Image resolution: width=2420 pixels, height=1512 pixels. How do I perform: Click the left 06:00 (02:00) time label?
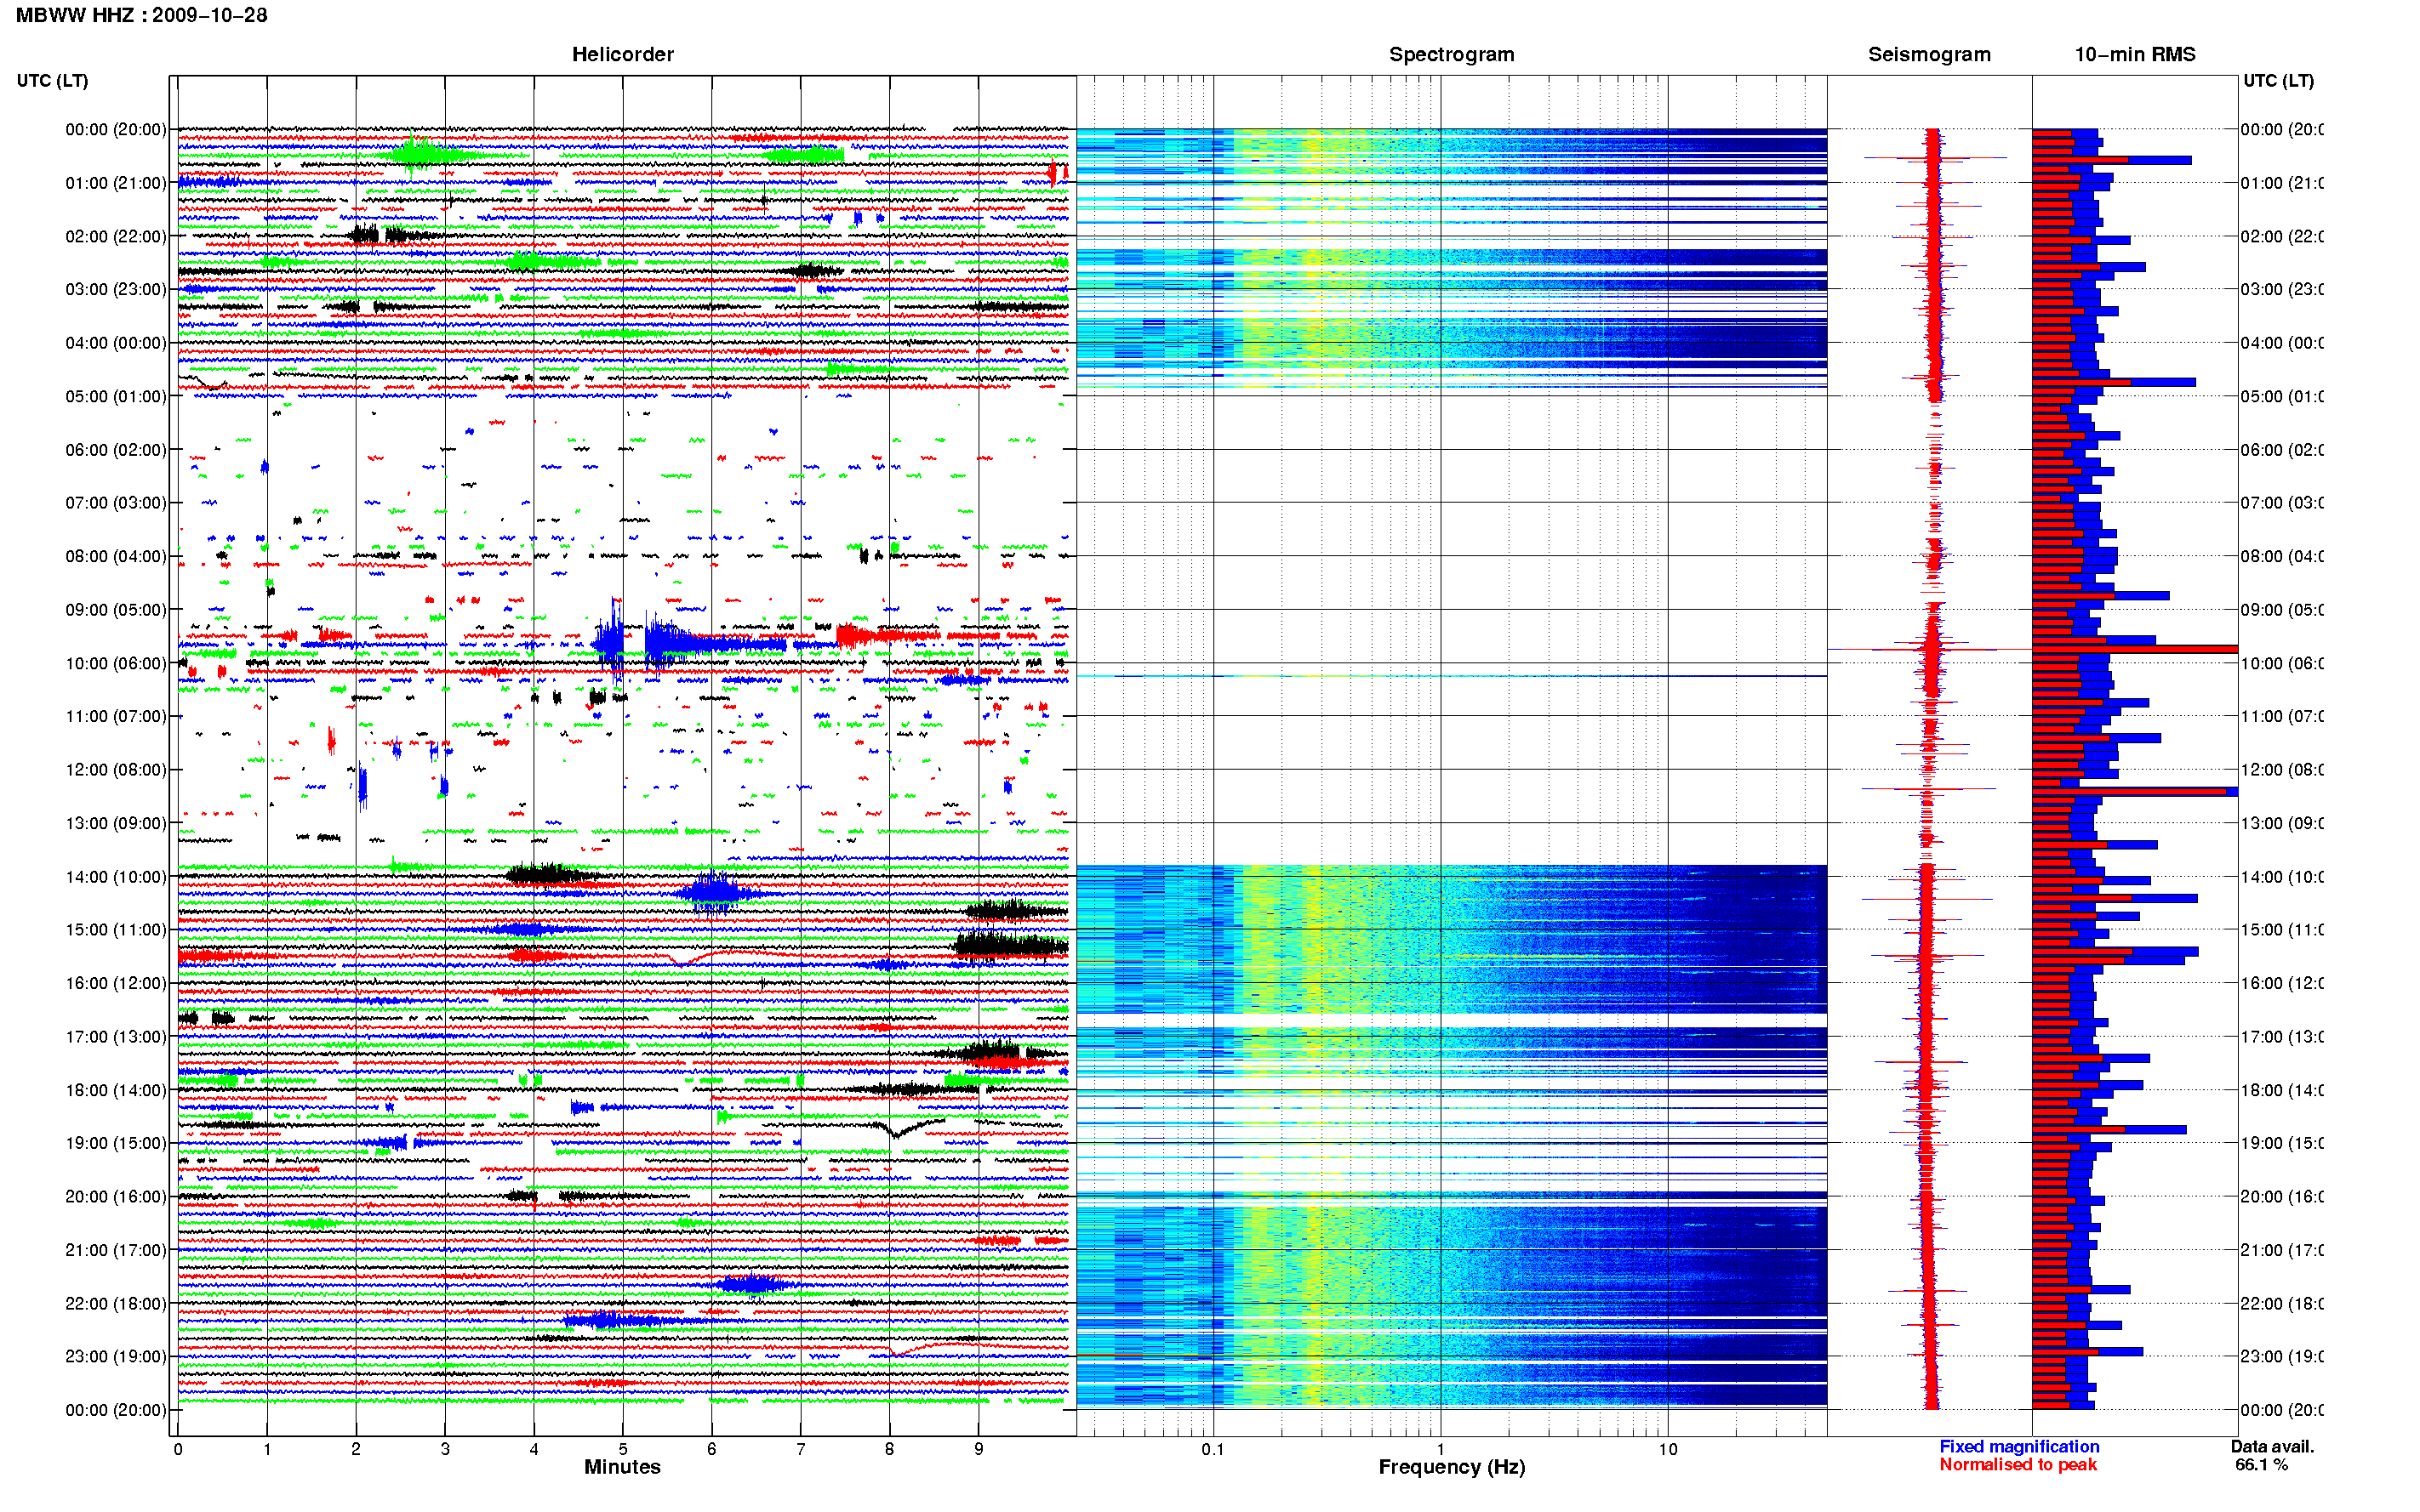click(116, 449)
